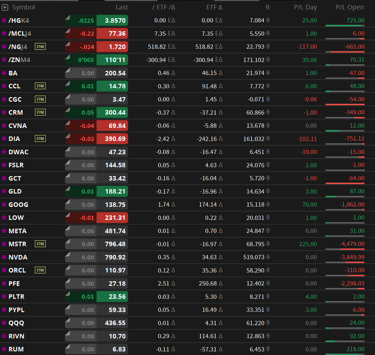The width and height of the screenshot is (375, 355).
Task: Click the CVNA net change -0.04
Action: tap(81, 126)
